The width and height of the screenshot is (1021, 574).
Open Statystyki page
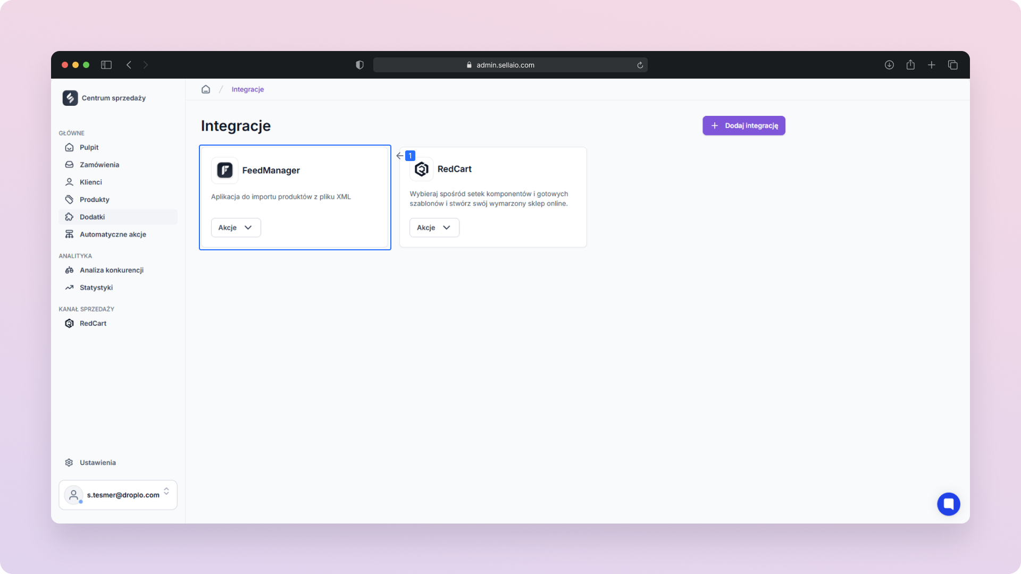tap(118, 288)
